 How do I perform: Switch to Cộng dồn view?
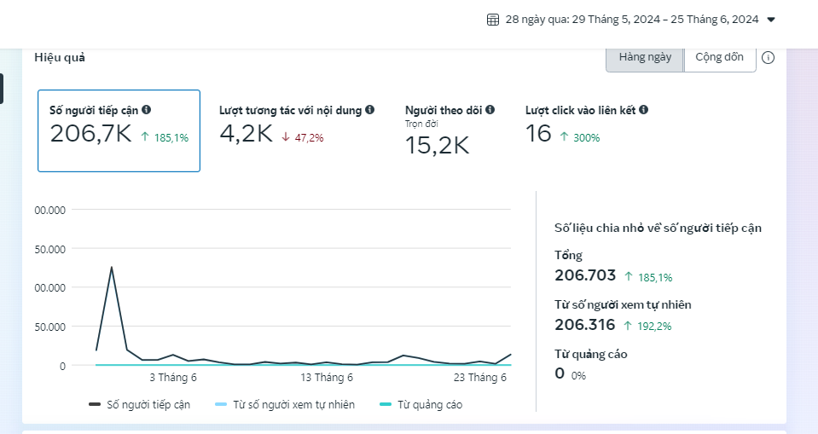719,57
